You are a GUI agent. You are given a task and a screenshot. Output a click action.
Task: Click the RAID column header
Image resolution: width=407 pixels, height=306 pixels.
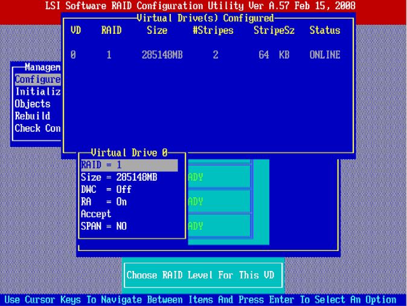click(x=111, y=30)
